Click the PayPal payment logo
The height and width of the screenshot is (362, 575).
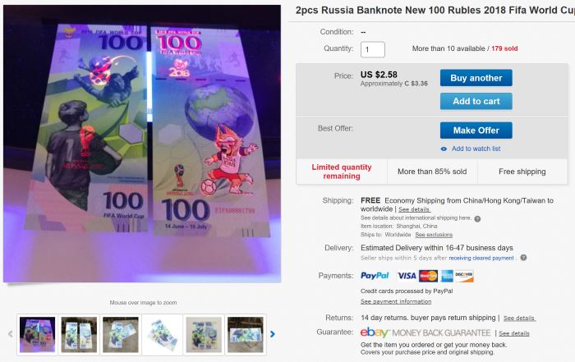click(375, 276)
